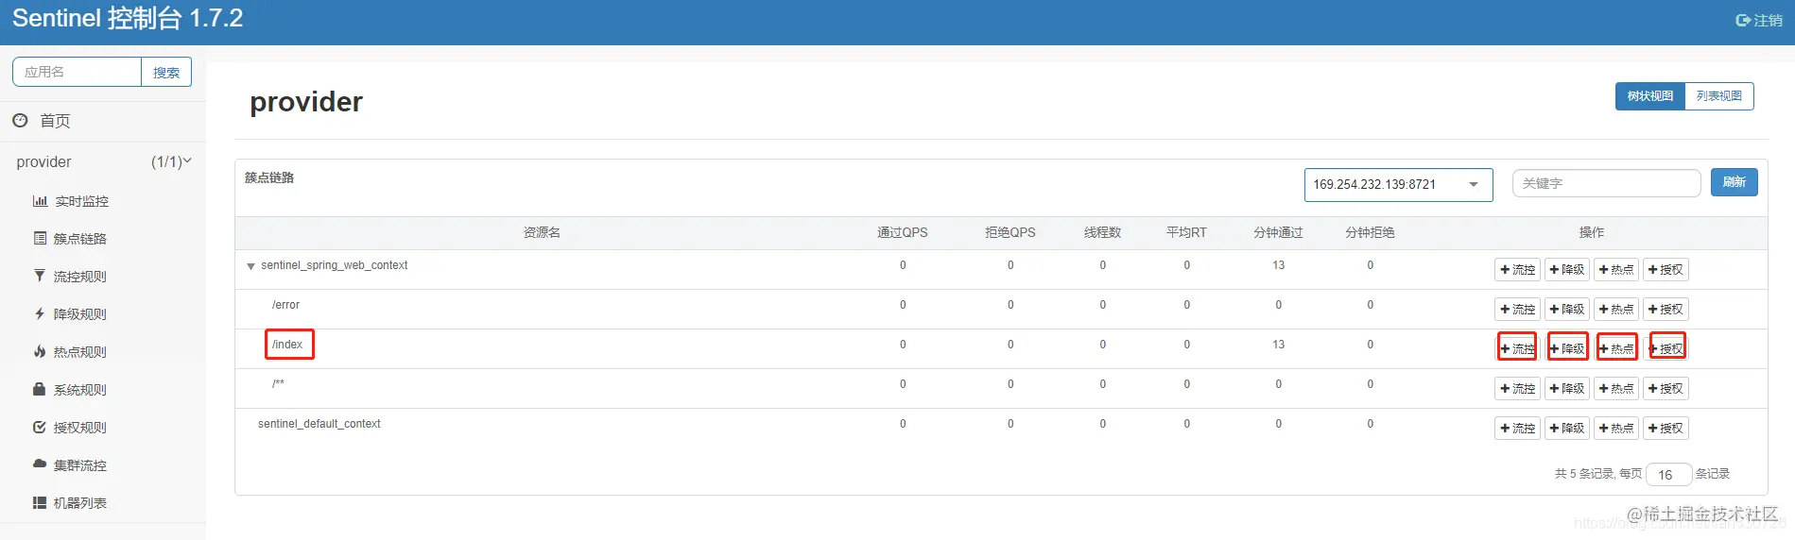
Task: Open 热点规则 flame icon in sidebar
Action: [40, 351]
